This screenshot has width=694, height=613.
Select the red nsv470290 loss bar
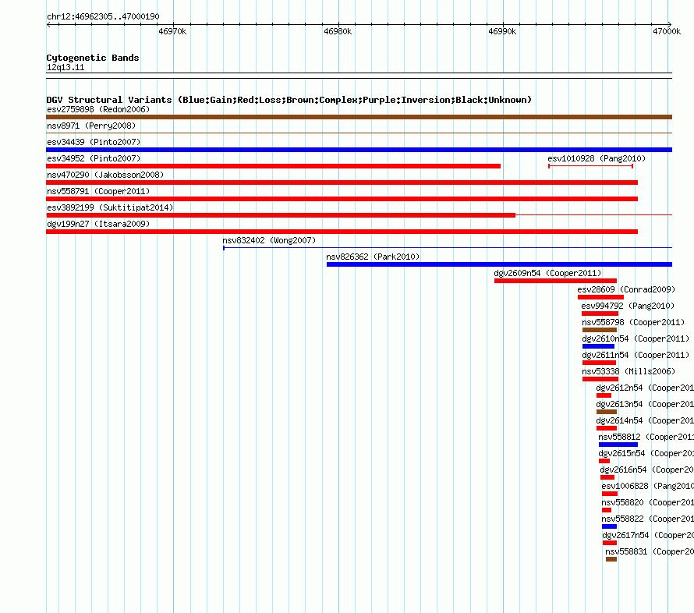pos(342,182)
